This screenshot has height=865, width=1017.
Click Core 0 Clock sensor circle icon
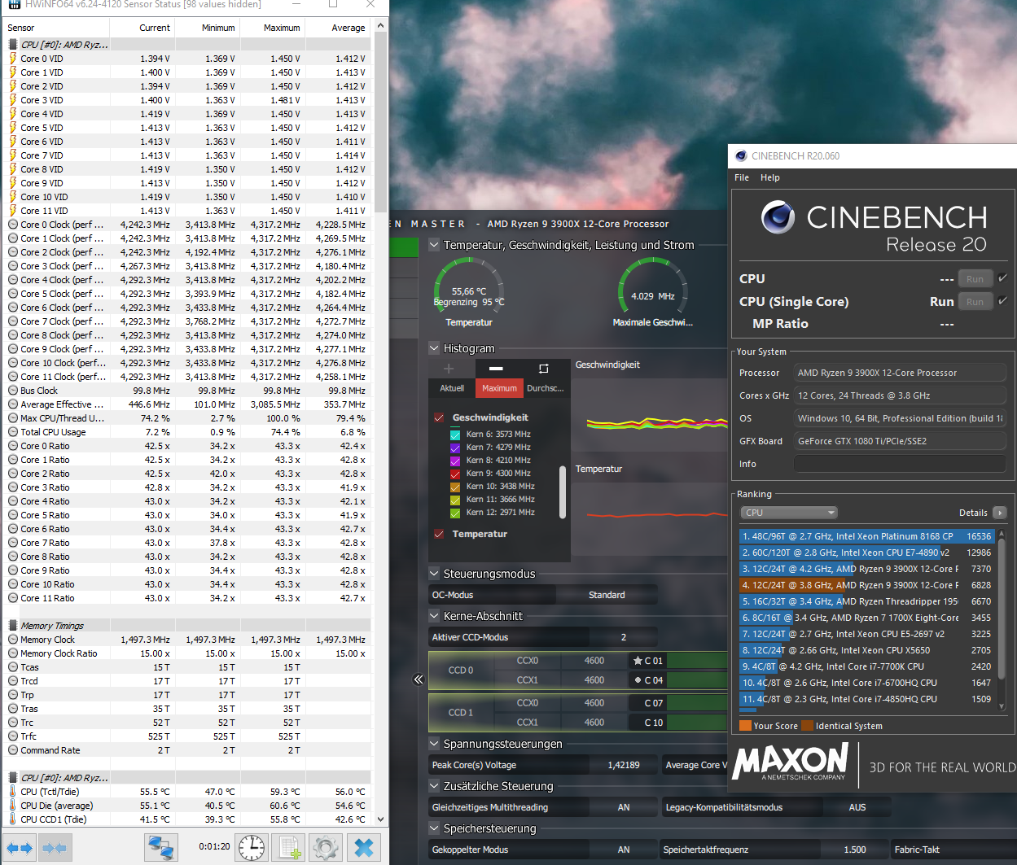pyautogui.click(x=12, y=225)
